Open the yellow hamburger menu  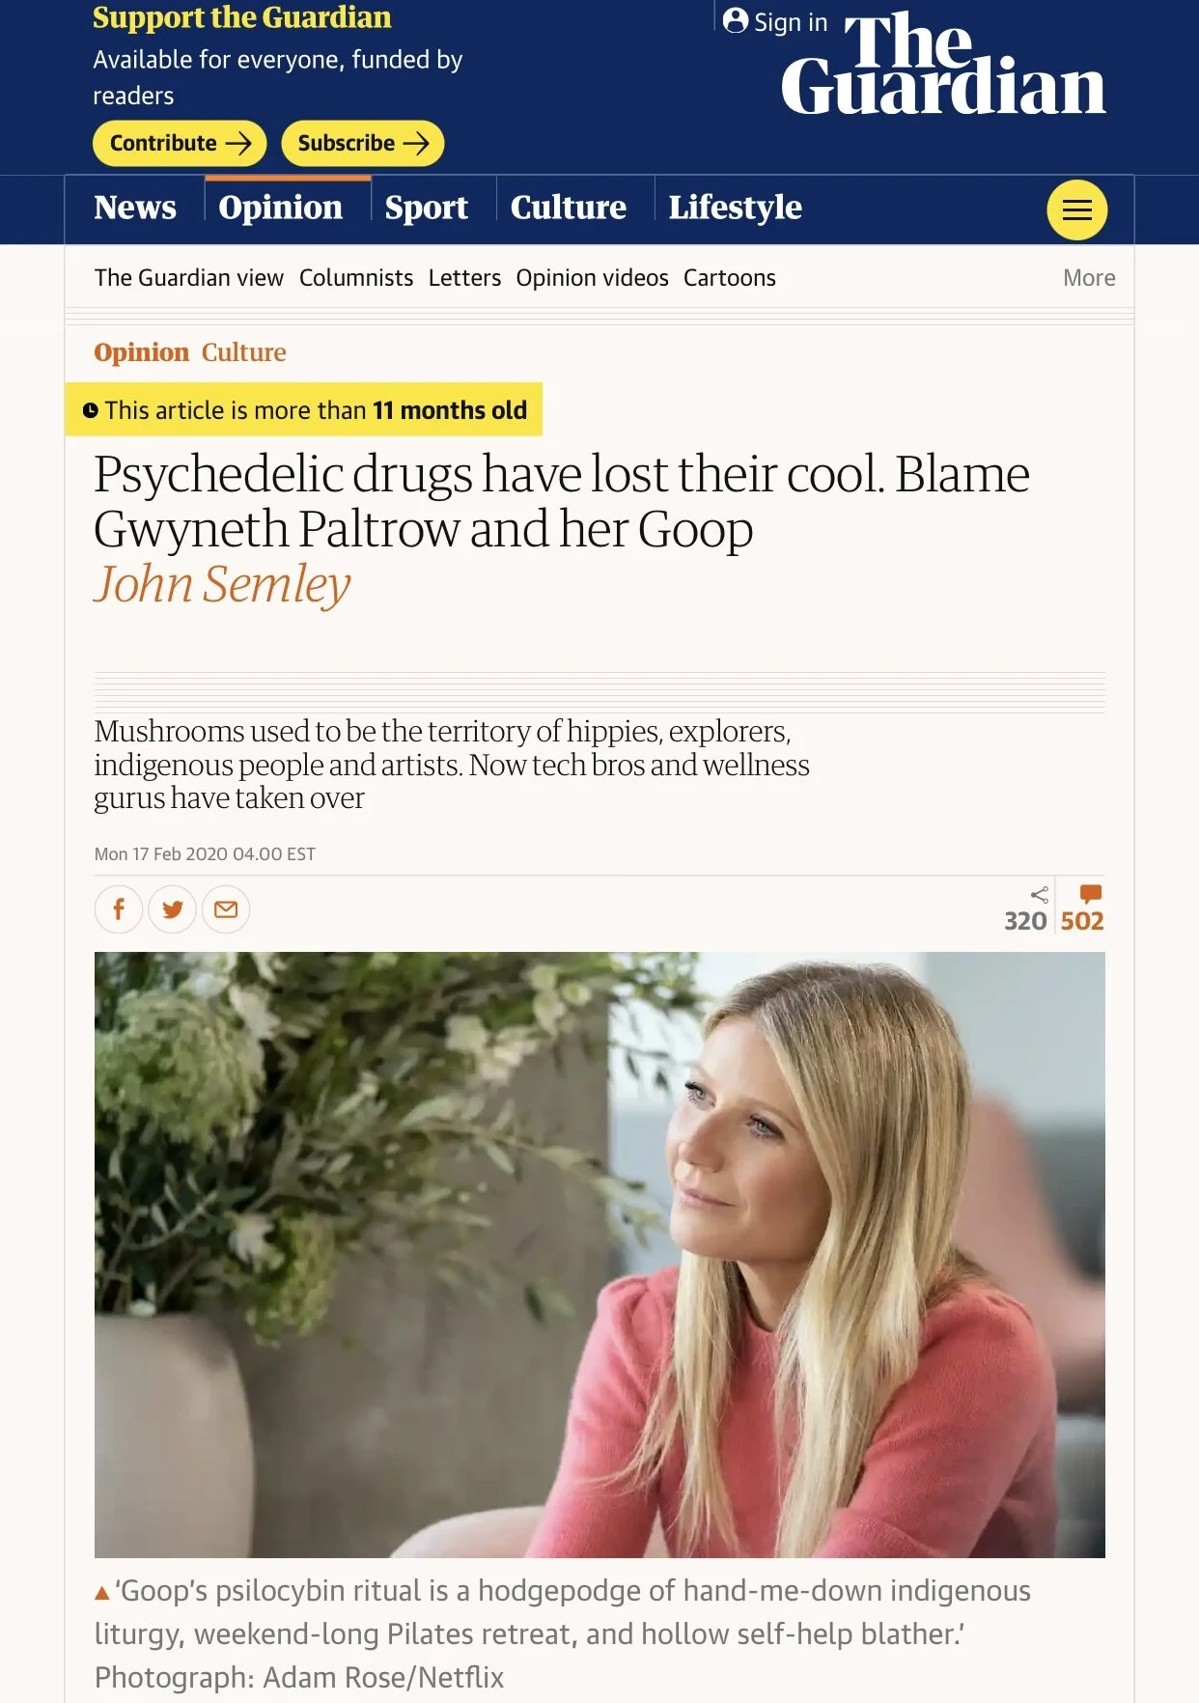pyautogui.click(x=1076, y=209)
